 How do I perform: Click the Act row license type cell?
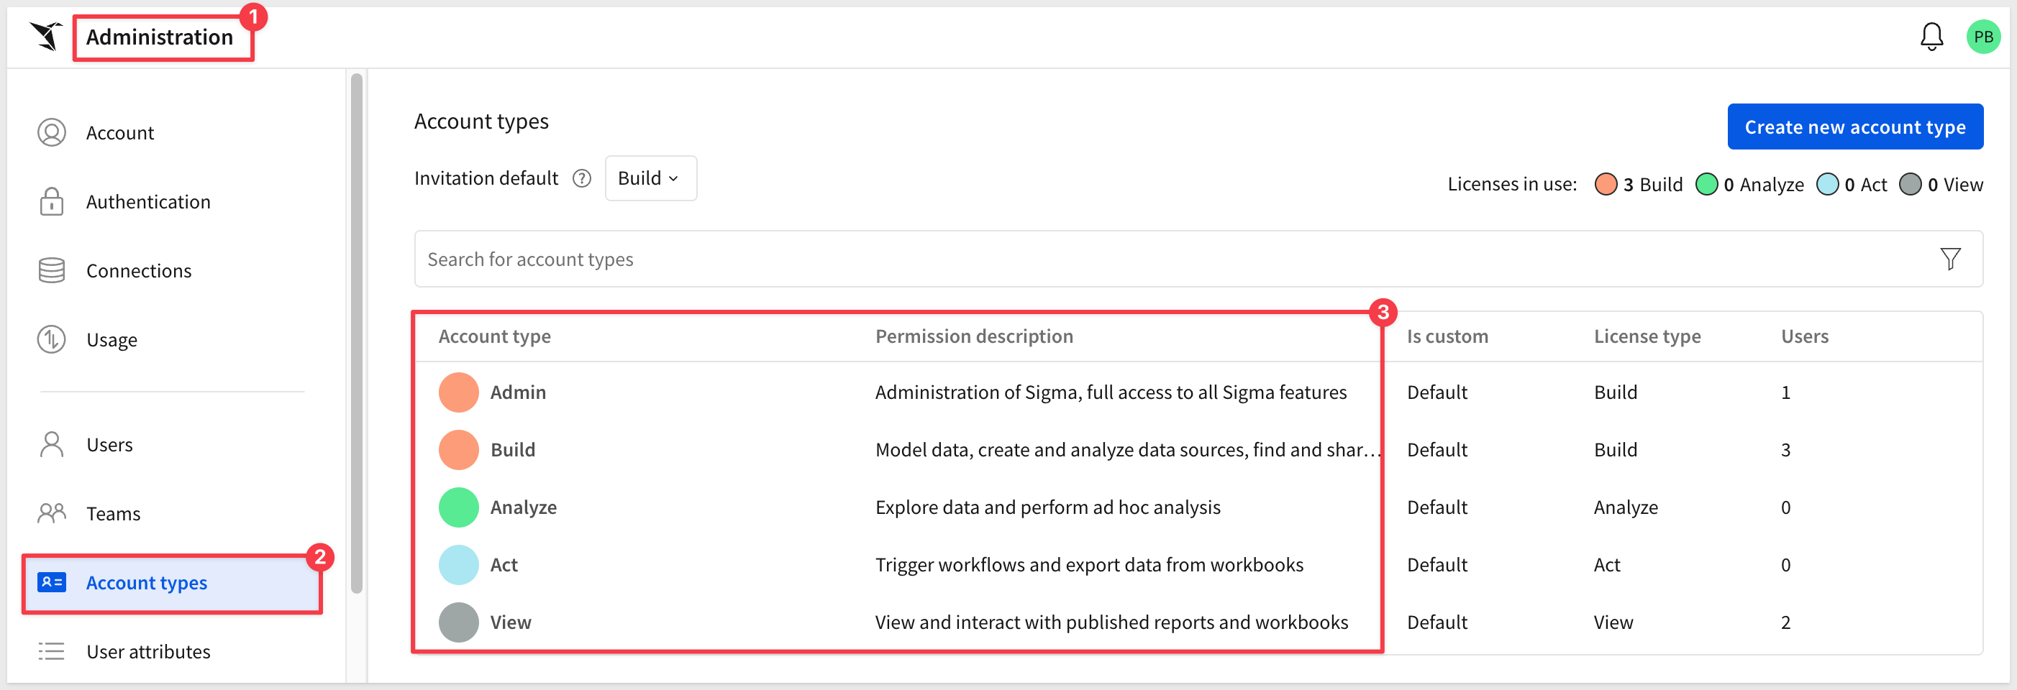(x=1607, y=565)
